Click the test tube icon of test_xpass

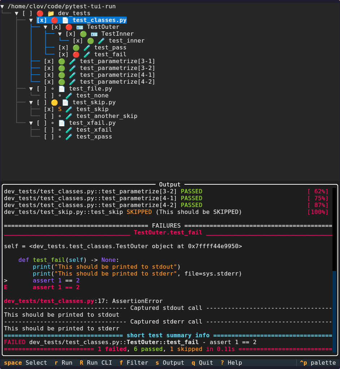coord(69,137)
